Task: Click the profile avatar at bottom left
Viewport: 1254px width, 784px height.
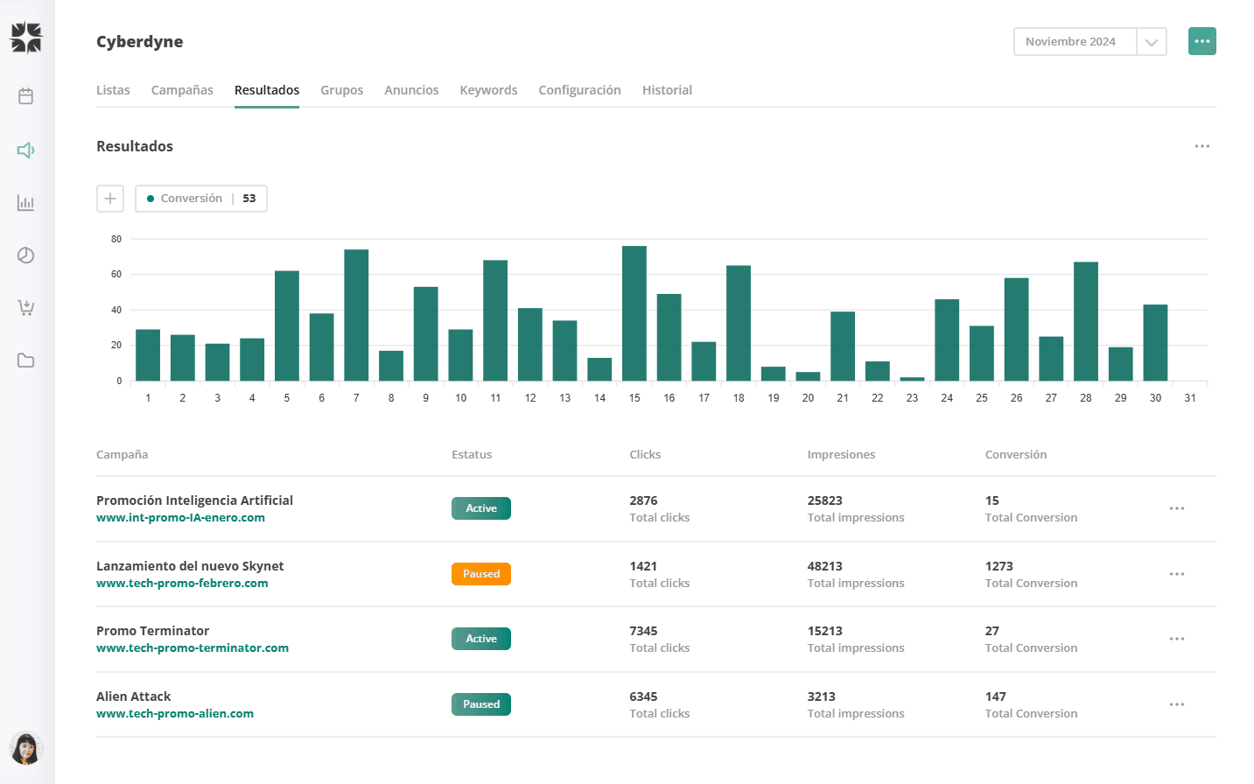Action: point(25,748)
